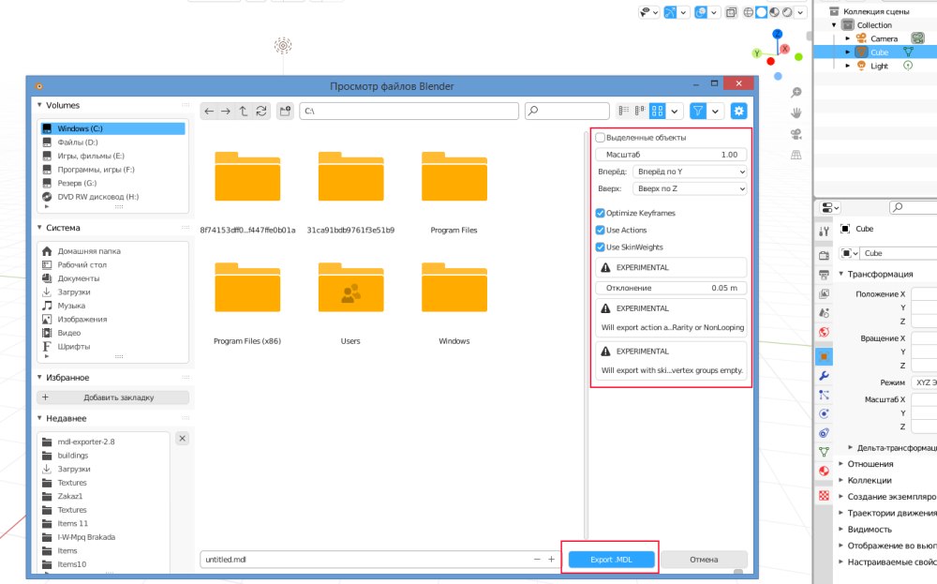Screen dimensions: 937x584
Task: Switch viewport to material preview shading
Action: pyautogui.click(x=775, y=12)
